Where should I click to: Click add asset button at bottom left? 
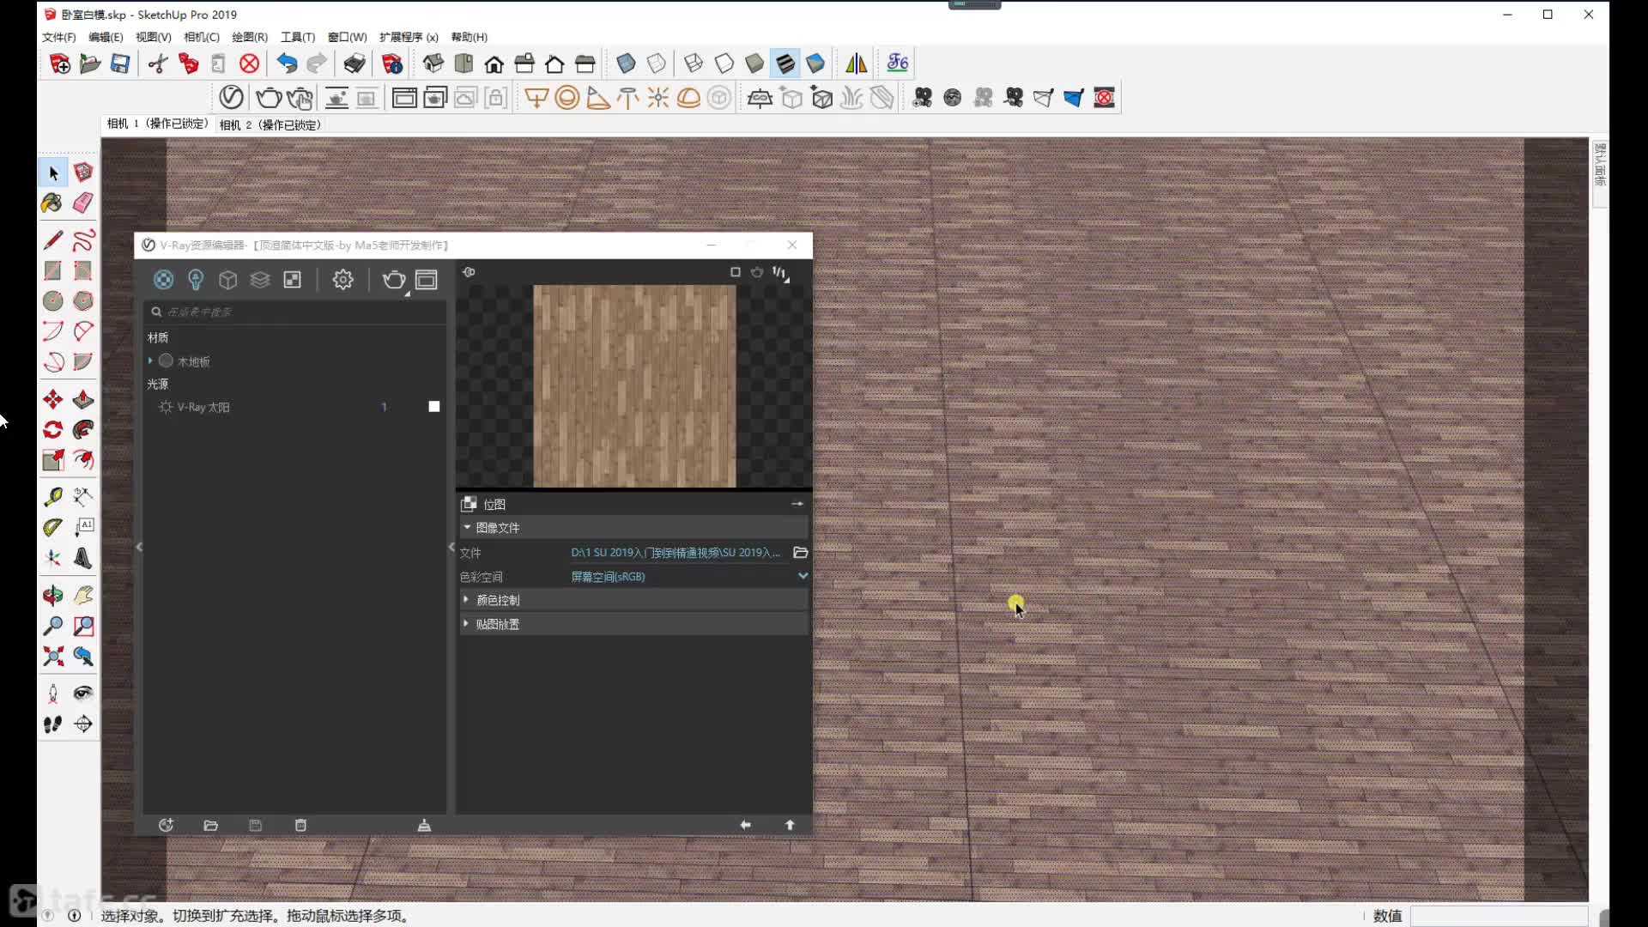tap(167, 825)
